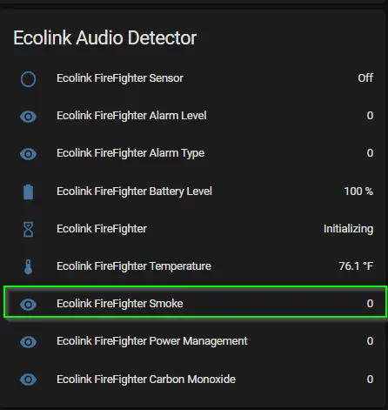Click the circle icon beside FireFighter Sensor
The width and height of the screenshot is (388, 410).
[x=29, y=79]
